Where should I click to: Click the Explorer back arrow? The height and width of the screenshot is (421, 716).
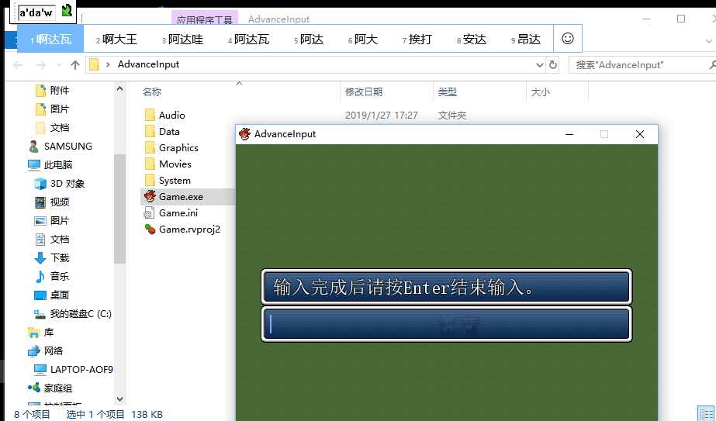click(x=19, y=65)
